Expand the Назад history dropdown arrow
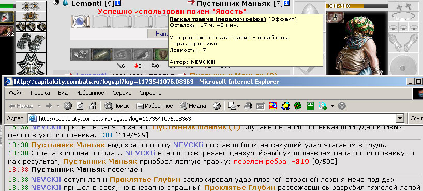This screenshot has height=191, width=423. [x=39, y=106]
